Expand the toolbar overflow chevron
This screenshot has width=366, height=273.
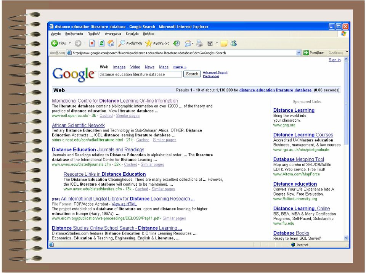click(347, 51)
